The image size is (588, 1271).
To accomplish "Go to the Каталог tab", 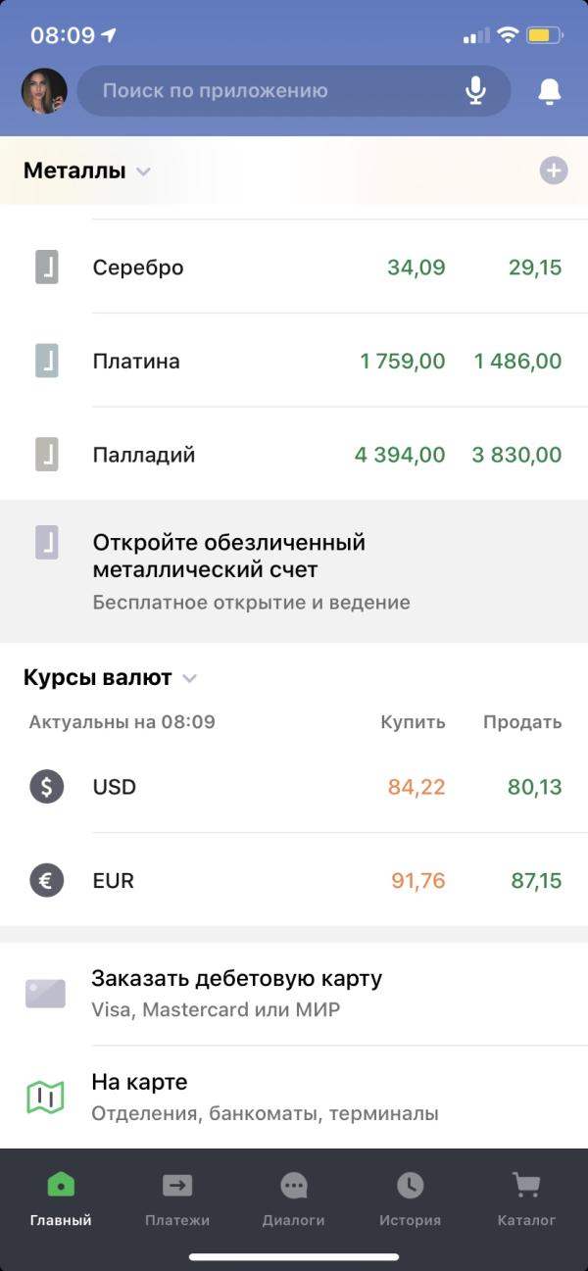I will click(x=526, y=1199).
